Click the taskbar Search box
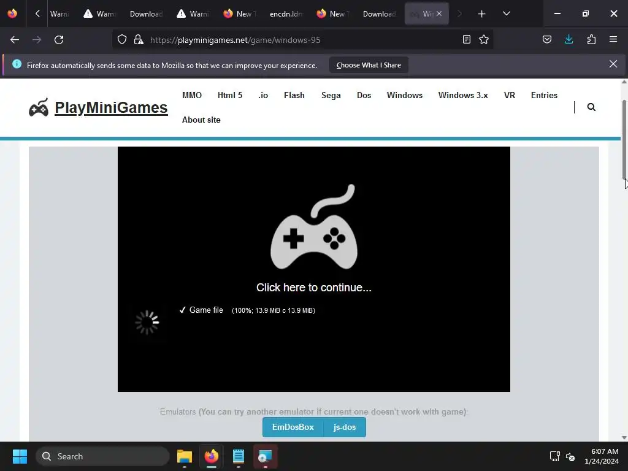The image size is (628, 471). coord(102,456)
